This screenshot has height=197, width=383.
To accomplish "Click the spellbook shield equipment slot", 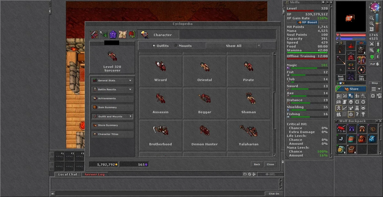I will [361, 60].
